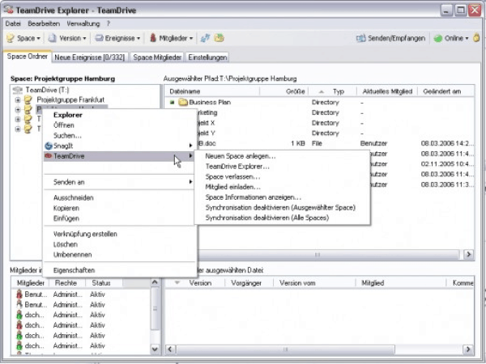Switch to Neue Ereignisse tab
Viewport: 486px width, 364px height.
pos(88,57)
